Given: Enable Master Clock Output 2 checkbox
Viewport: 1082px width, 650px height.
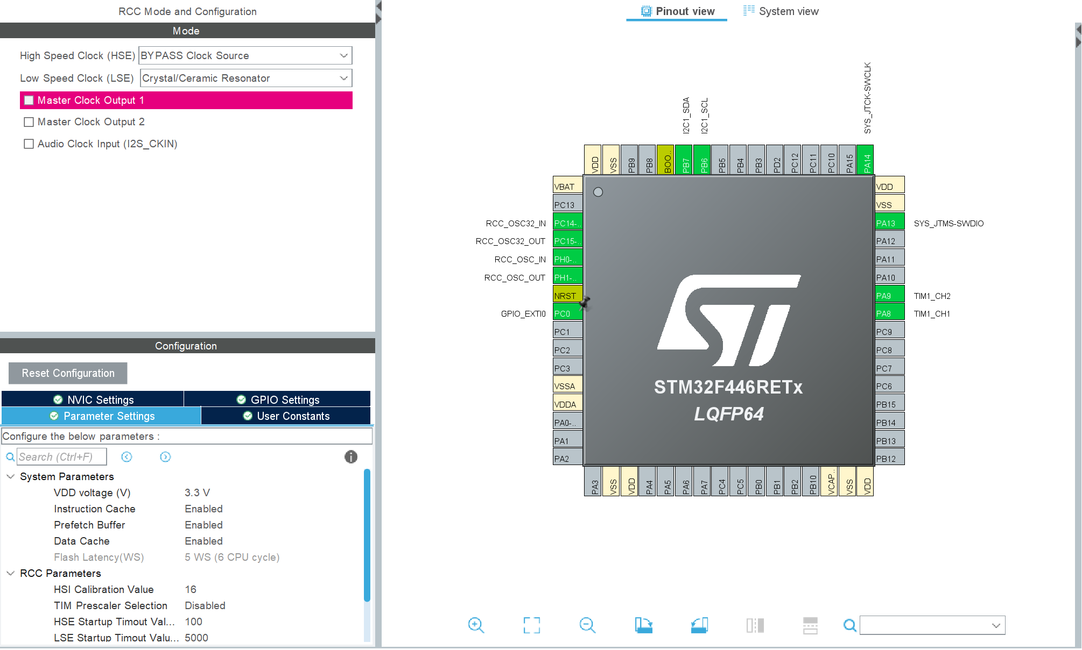Looking at the screenshot, I should tap(29, 122).
